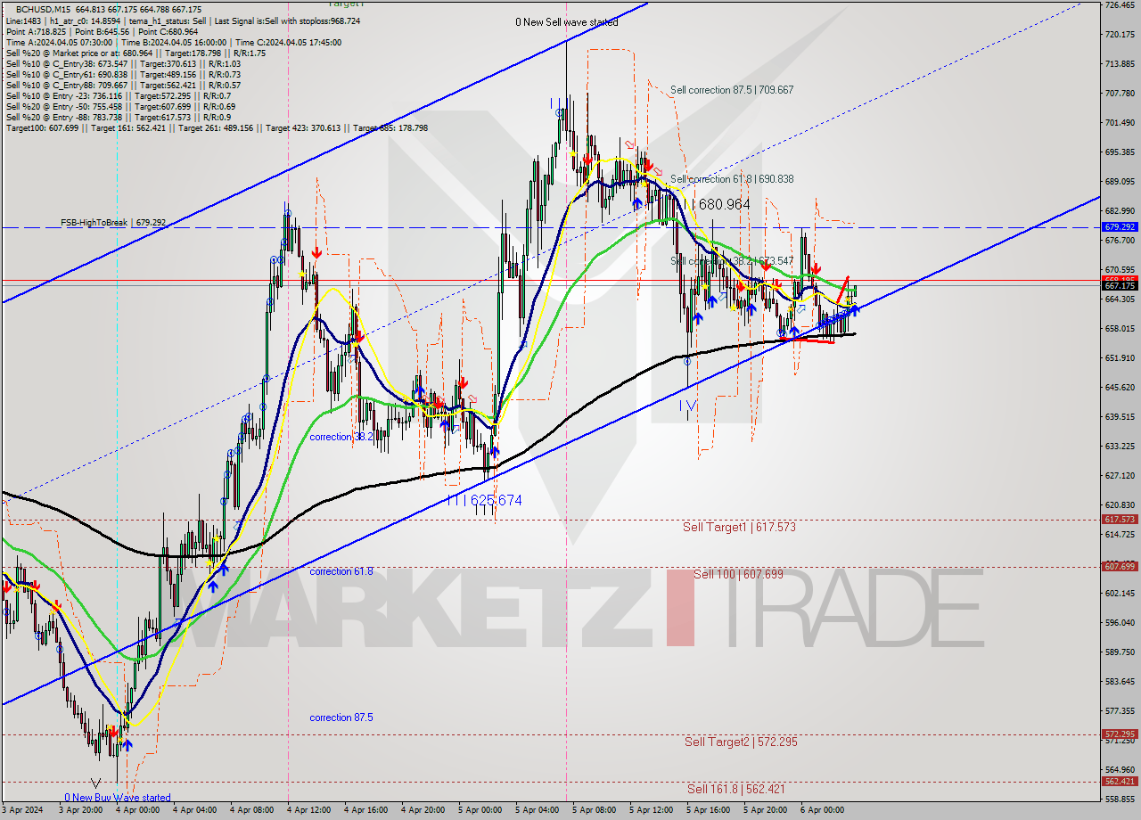Click the blue 679.292 price tag on axis
This screenshot has width=1141, height=820.
click(1120, 227)
